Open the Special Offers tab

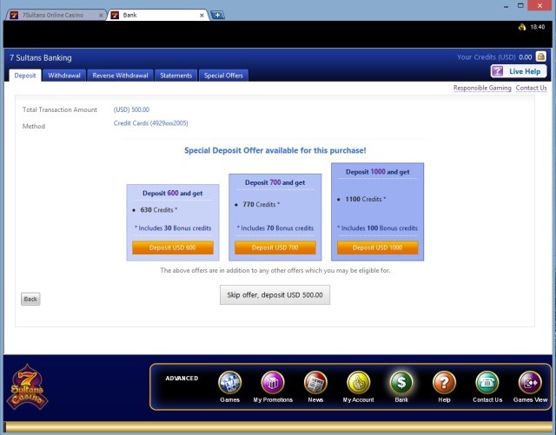pos(223,76)
